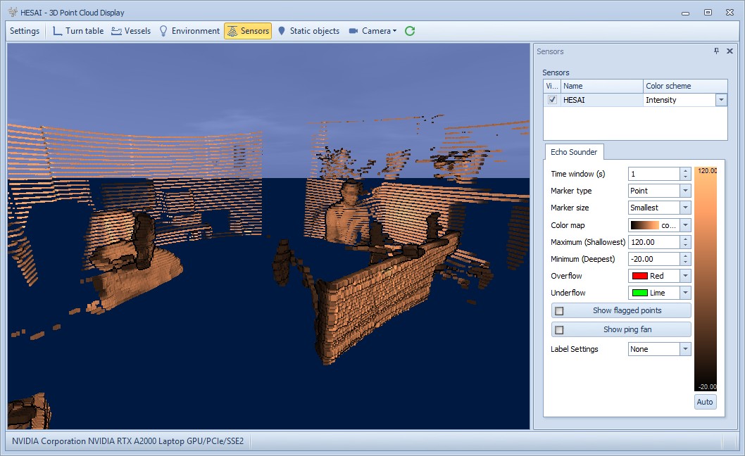This screenshot has height=456, width=745.
Task: Click the Environment lightbulb icon
Action: [163, 31]
